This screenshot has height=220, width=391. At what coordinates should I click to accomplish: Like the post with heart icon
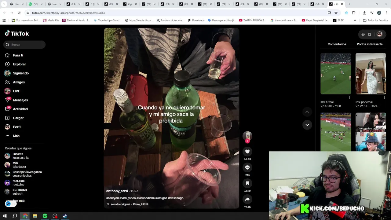[247, 152]
